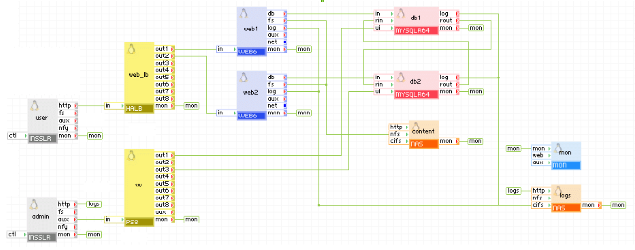Click out8 terminal on web_lb
Image resolution: width=635 pixels, height=250 pixels.
[165, 99]
